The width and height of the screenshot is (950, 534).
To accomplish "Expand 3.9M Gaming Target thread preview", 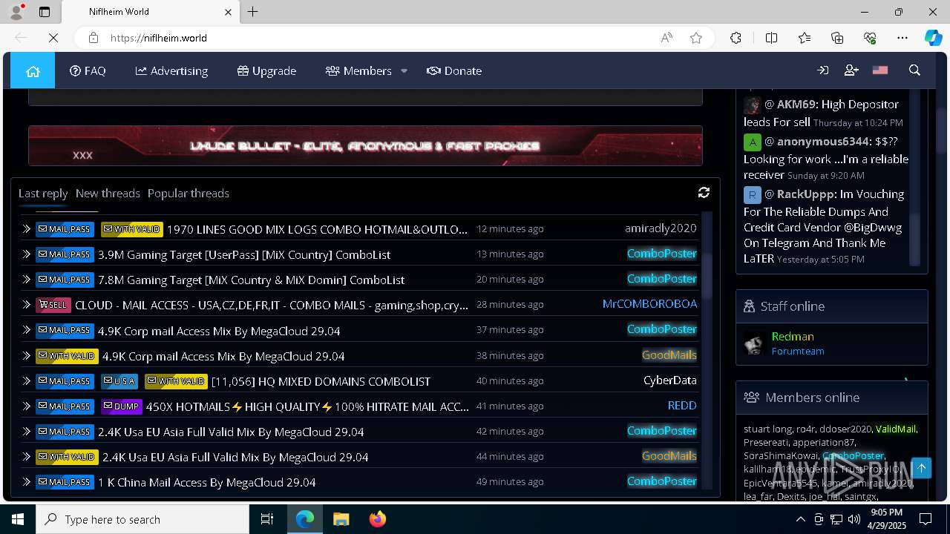I will (x=27, y=254).
